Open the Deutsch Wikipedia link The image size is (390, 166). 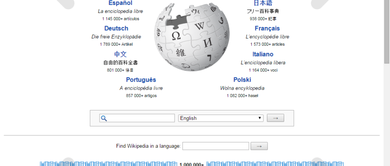point(116,28)
